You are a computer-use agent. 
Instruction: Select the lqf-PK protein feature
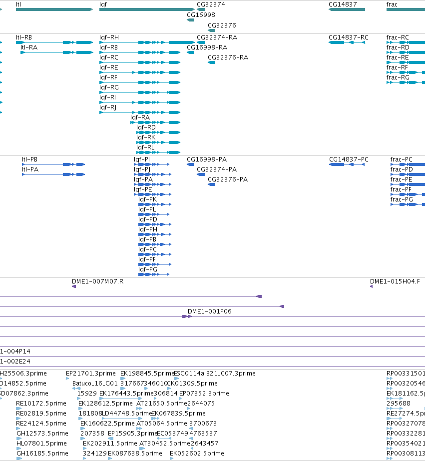click(x=155, y=204)
